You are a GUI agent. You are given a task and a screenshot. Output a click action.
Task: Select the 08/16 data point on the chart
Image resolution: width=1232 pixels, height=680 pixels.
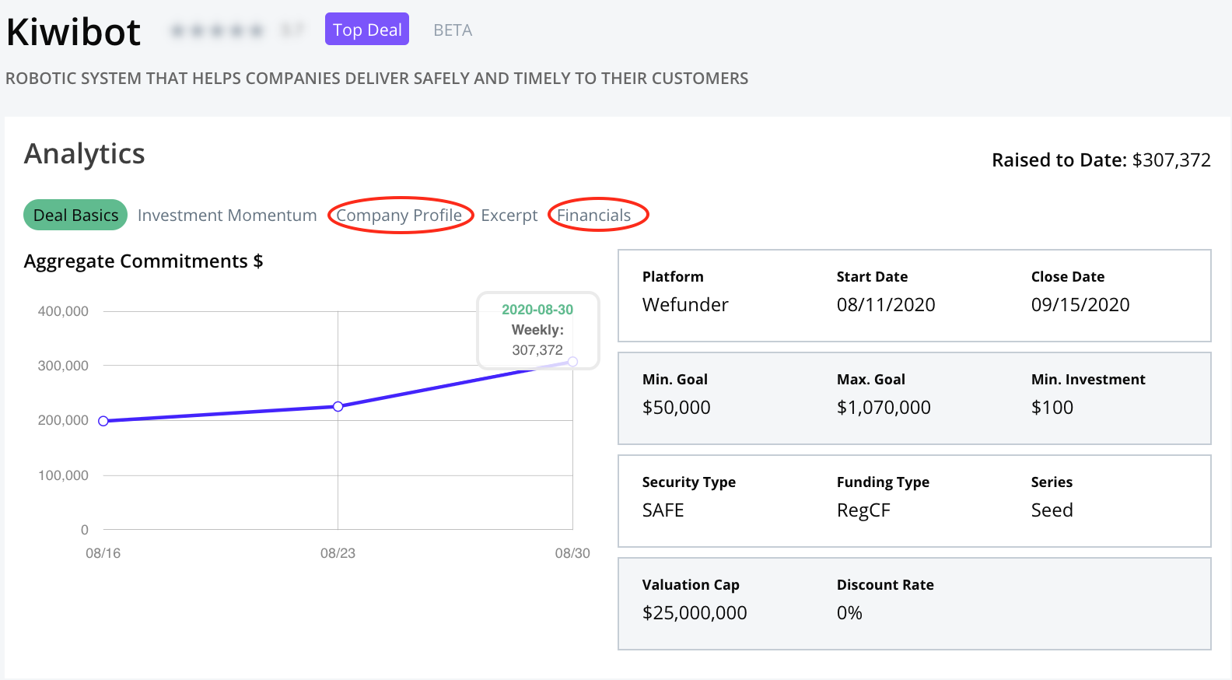coord(103,421)
